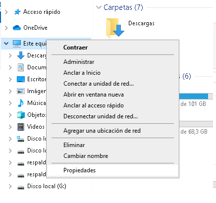Click the Música note icon
This screenshot has width=216, height=203.
[21, 103]
